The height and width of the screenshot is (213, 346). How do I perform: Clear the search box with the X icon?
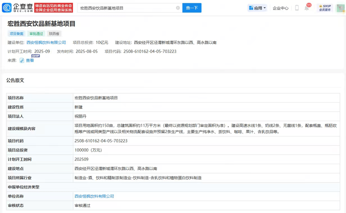(179, 8)
